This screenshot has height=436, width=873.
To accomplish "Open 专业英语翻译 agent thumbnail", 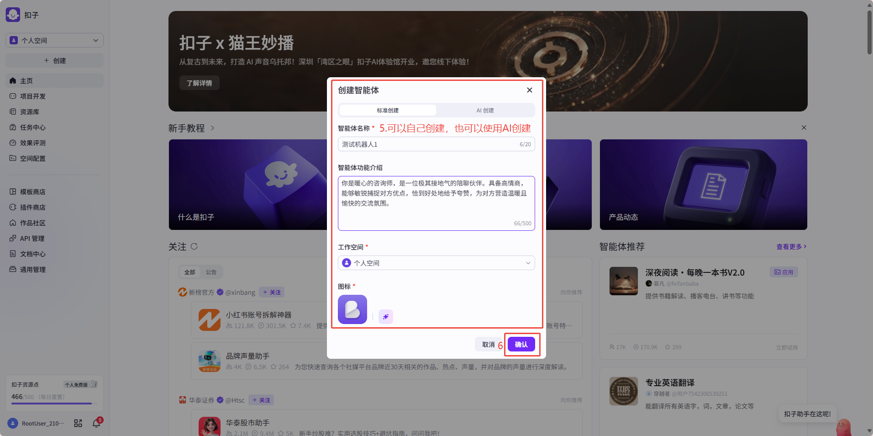I will (x=623, y=391).
